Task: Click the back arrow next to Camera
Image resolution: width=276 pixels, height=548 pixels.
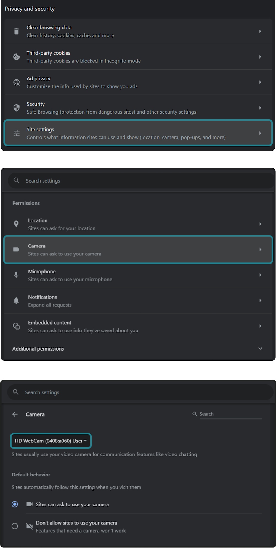Action: pos(15,414)
